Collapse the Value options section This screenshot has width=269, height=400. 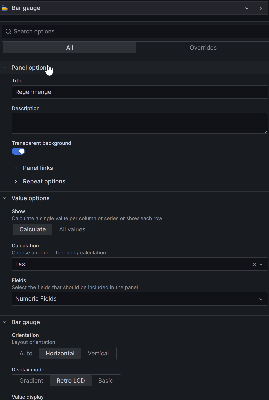coord(5,198)
